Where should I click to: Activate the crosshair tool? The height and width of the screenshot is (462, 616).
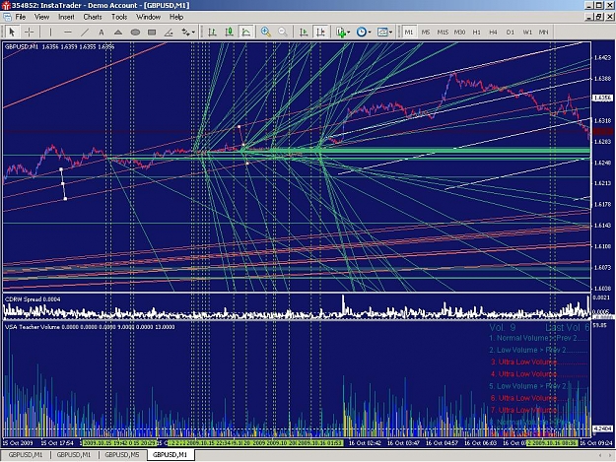(29, 33)
